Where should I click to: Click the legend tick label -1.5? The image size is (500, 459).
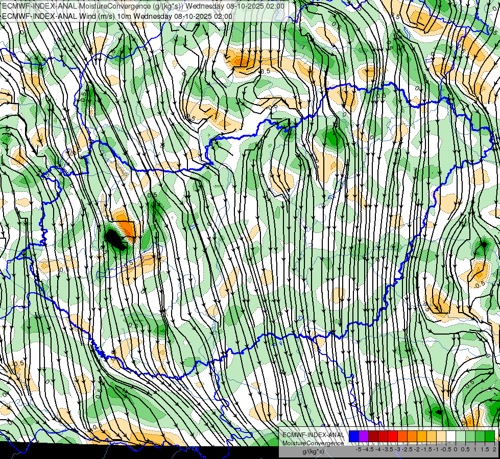(426, 449)
